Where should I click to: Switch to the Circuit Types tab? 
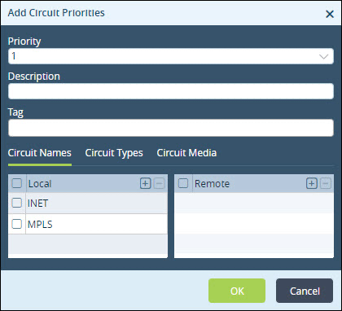(114, 153)
